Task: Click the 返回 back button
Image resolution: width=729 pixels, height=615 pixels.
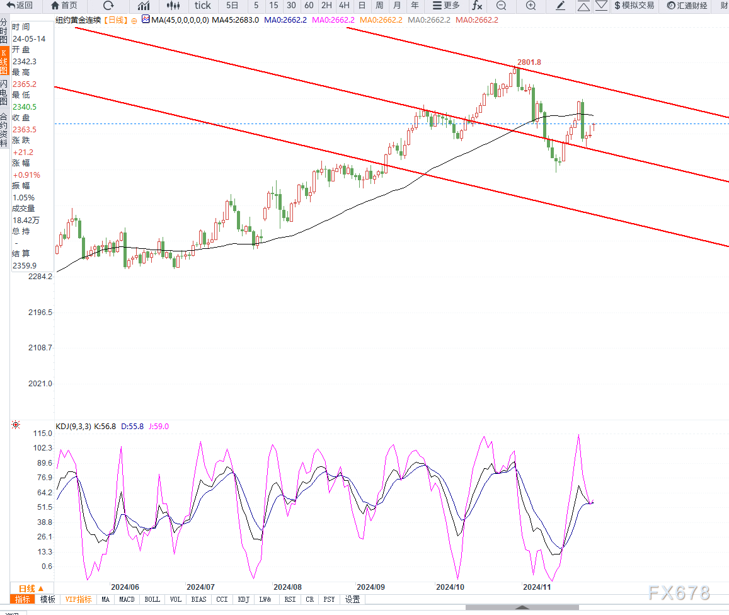Action: coord(20,6)
